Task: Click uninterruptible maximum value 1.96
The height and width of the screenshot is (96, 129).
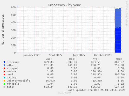Action: [121, 81]
